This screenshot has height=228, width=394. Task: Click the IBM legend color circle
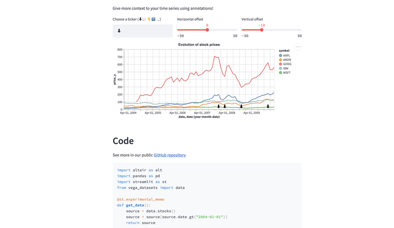click(281, 68)
